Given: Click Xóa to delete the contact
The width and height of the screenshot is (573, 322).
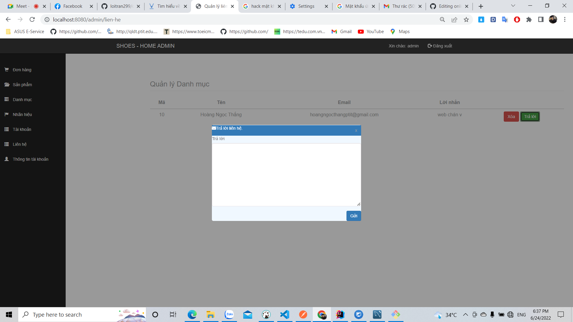Looking at the screenshot, I should tap(511, 117).
